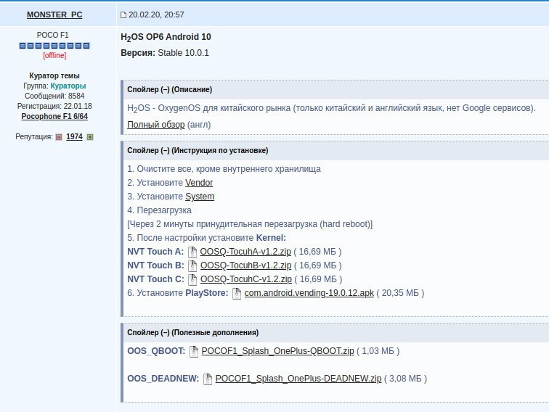
Task: Raise reputation with the green plus icon
Action: pyautogui.click(x=90, y=137)
